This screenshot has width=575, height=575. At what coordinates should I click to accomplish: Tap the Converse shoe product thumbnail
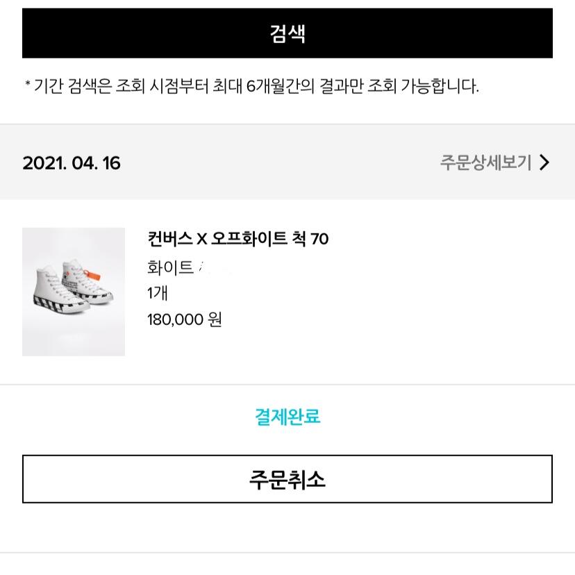pos(74,292)
